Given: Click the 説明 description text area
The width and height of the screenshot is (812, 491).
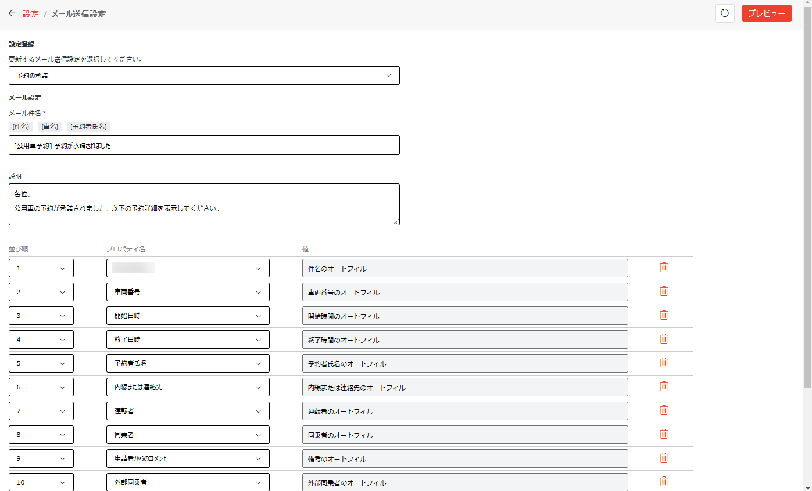Looking at the screenshot, I should [204, 204].
